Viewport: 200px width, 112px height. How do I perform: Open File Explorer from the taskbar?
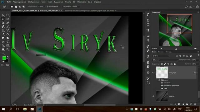(x=25, y=109)
